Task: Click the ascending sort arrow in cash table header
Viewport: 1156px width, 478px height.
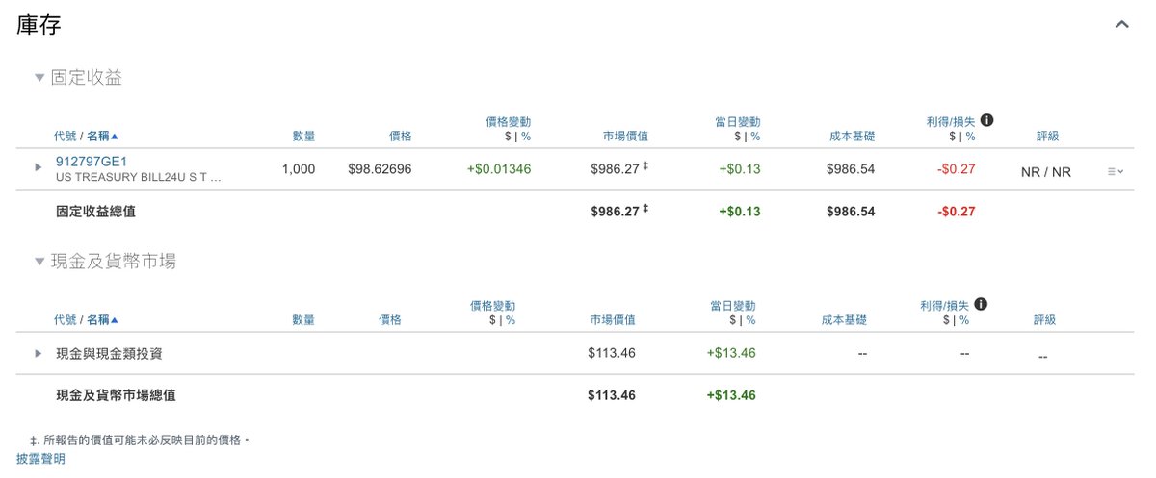Action: (115, 320)
